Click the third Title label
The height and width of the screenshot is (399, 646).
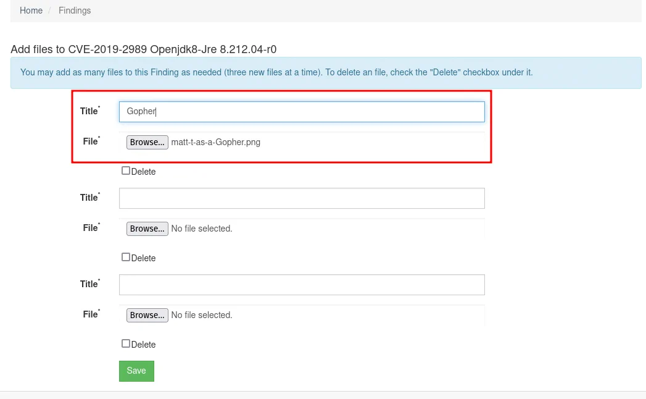[89, 284]
